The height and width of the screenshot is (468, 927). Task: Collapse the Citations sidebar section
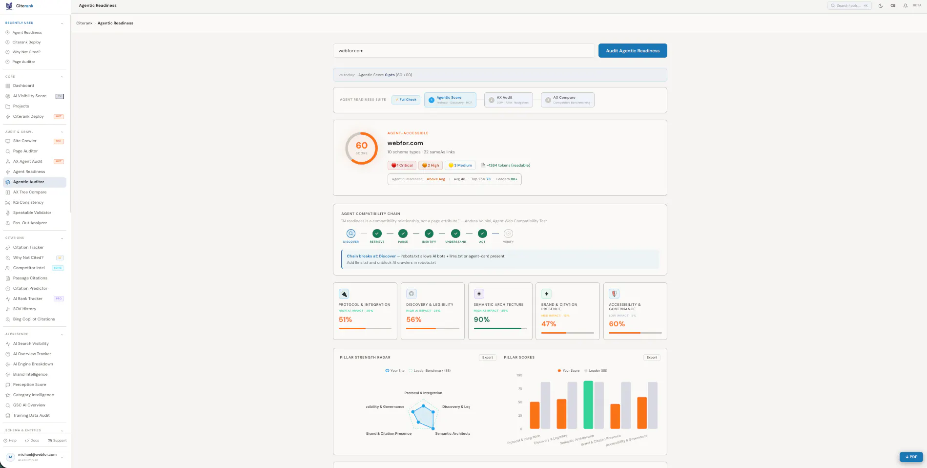(62, 238)
